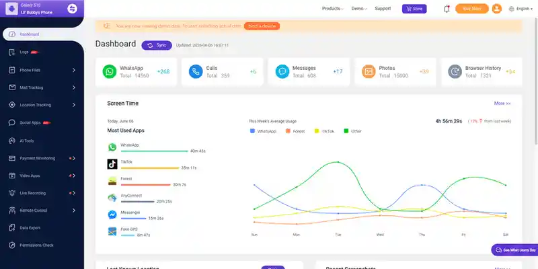Expand the Video Apps chevron

74,176
